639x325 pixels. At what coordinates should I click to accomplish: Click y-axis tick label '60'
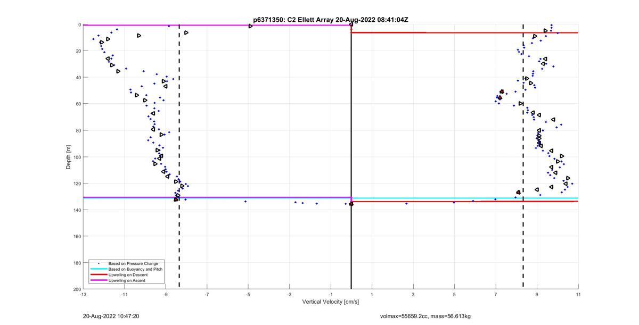(78, 104)
